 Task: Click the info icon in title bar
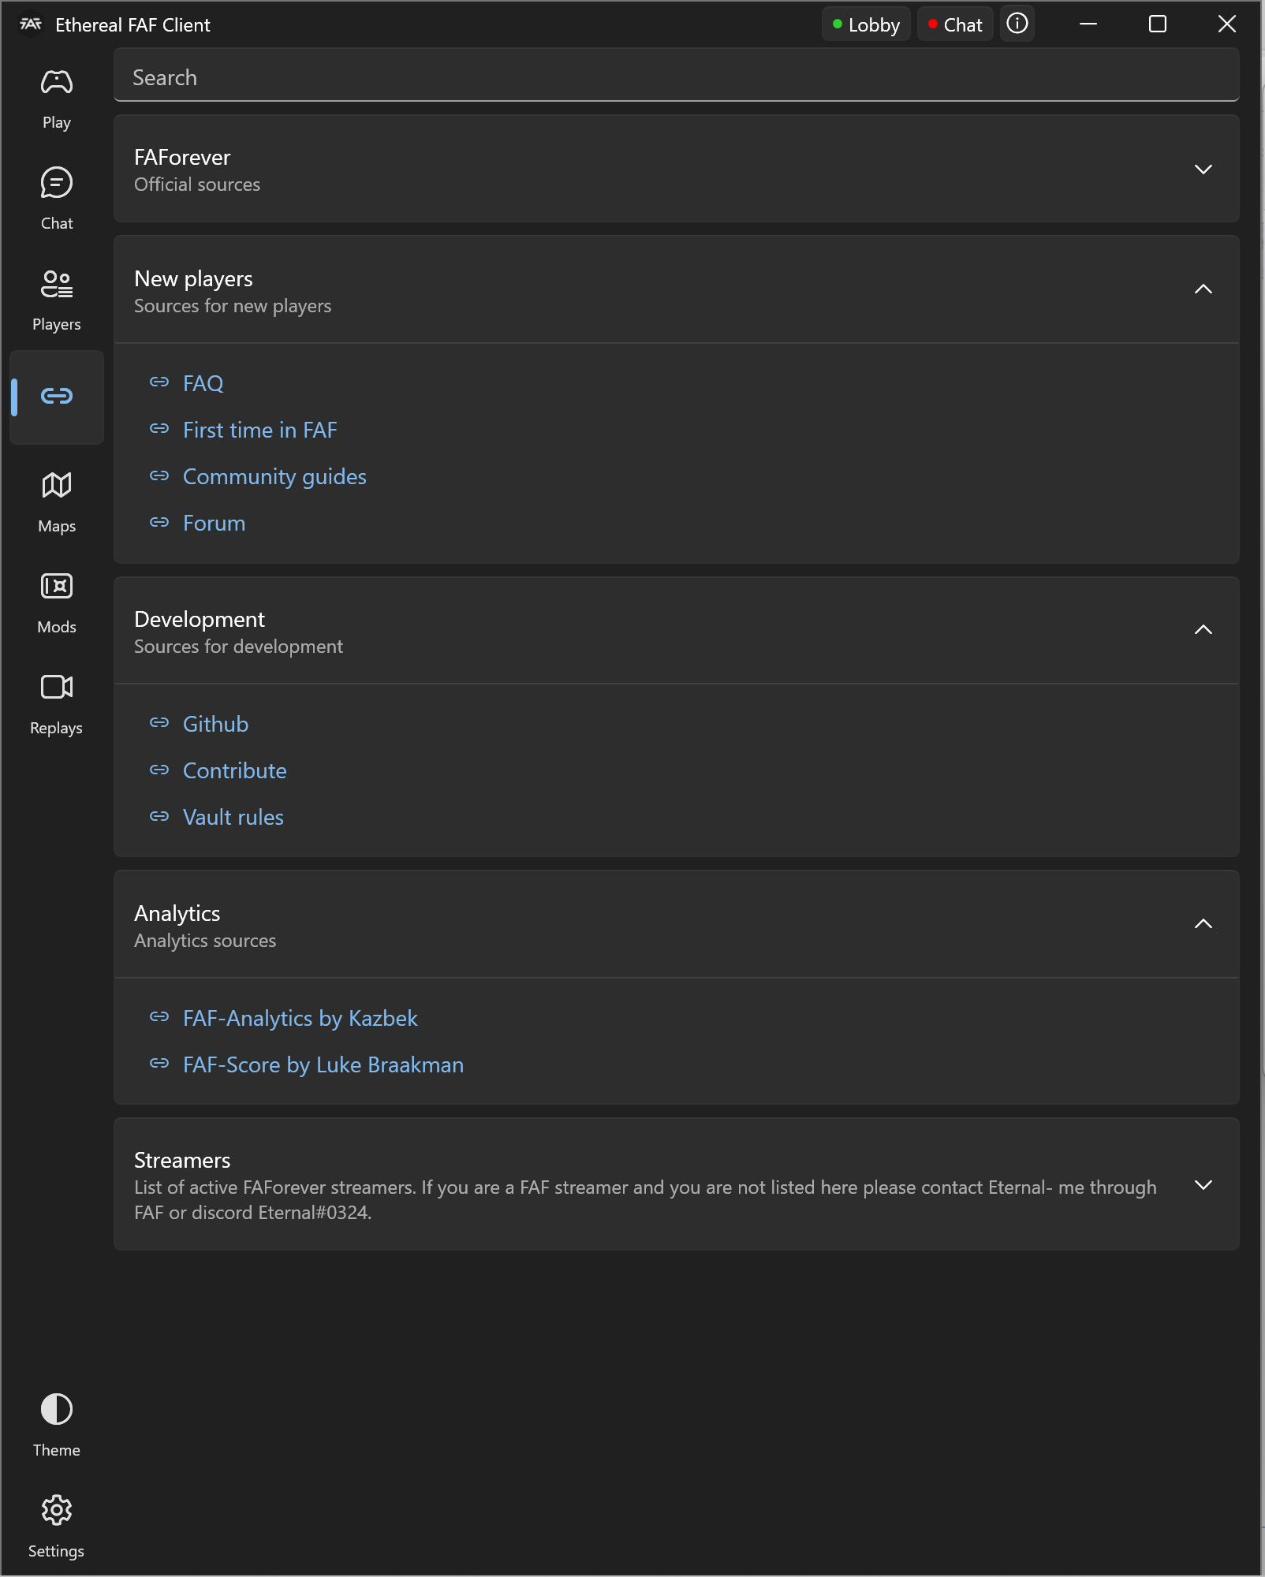(x=1017, y=24)
